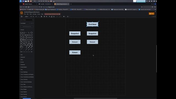Click the Scratchpad edit pencil icon
Screen dimensions: 176x99
[x=32, y=23]
